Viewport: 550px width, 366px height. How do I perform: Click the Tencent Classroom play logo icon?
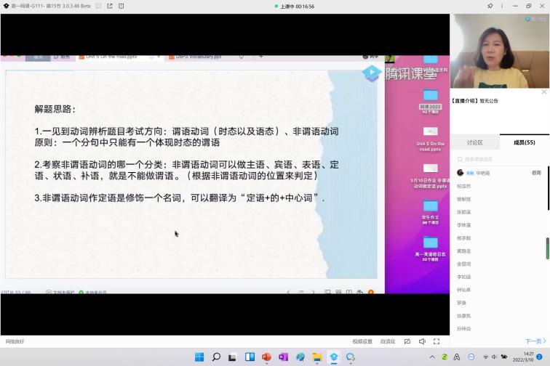(372, 73)
